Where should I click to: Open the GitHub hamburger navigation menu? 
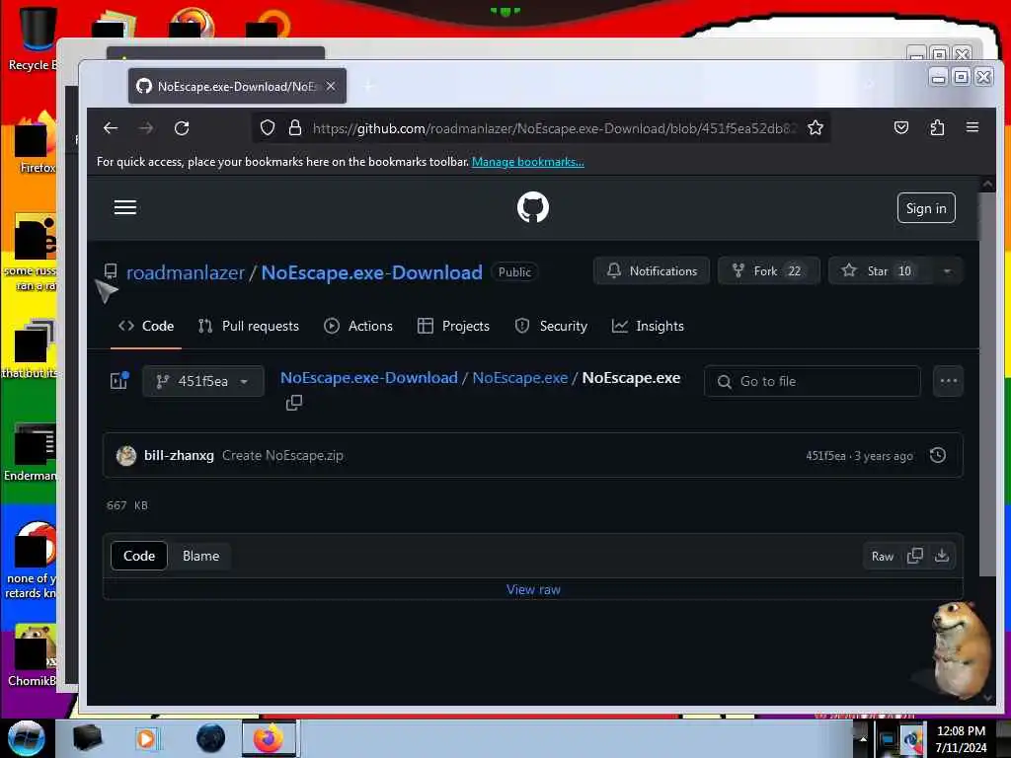[125, 207]
